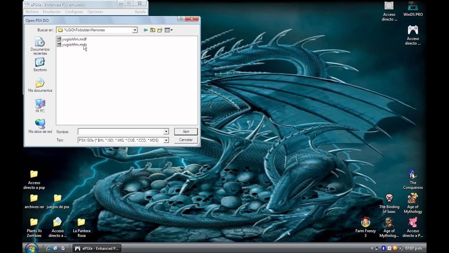The width and height of the screenshot is (449, 253).
Task: Go up one folder level
Action: tap(153, 30)
